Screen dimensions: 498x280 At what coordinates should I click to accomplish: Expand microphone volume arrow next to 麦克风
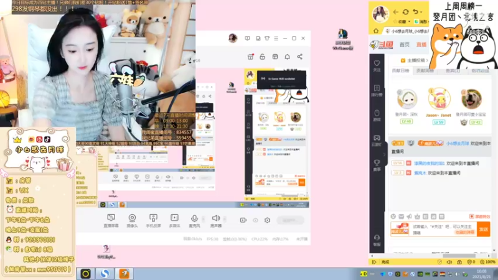(x=204, y=219)
